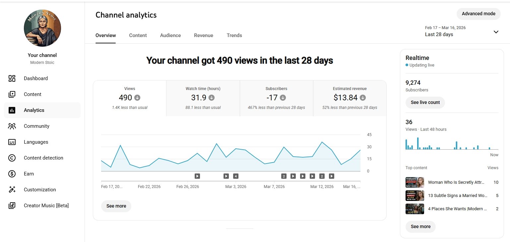Image resolution: width=510 pixels, height=242 pixels.
Task: Click the Content library icon in sidebar
Action: point(12,94)
